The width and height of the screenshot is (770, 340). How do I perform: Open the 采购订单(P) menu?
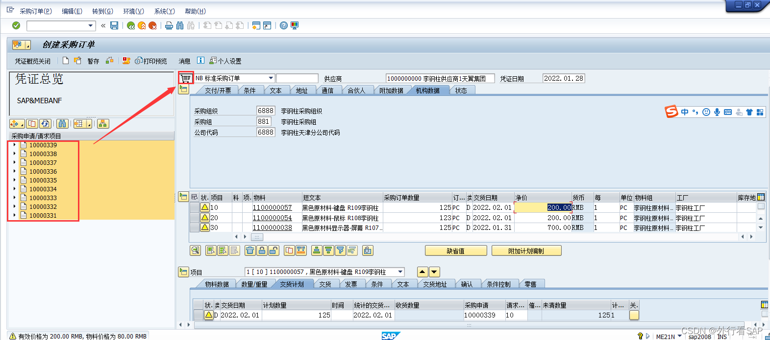(x=36, y=11)
